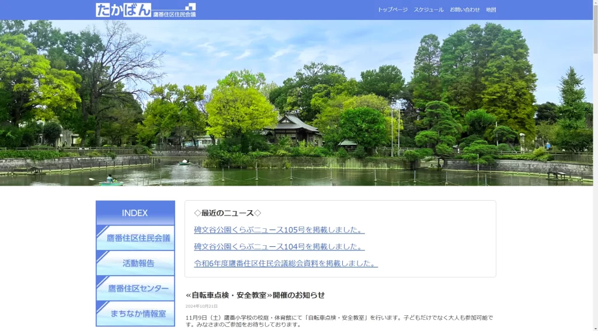
Task: Open the お問い合わせ contact page
Action: (x=464, y=10)
